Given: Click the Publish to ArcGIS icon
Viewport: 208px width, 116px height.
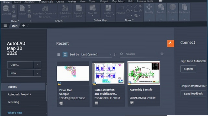Looking at the screenshot, I should coord(65,8).
